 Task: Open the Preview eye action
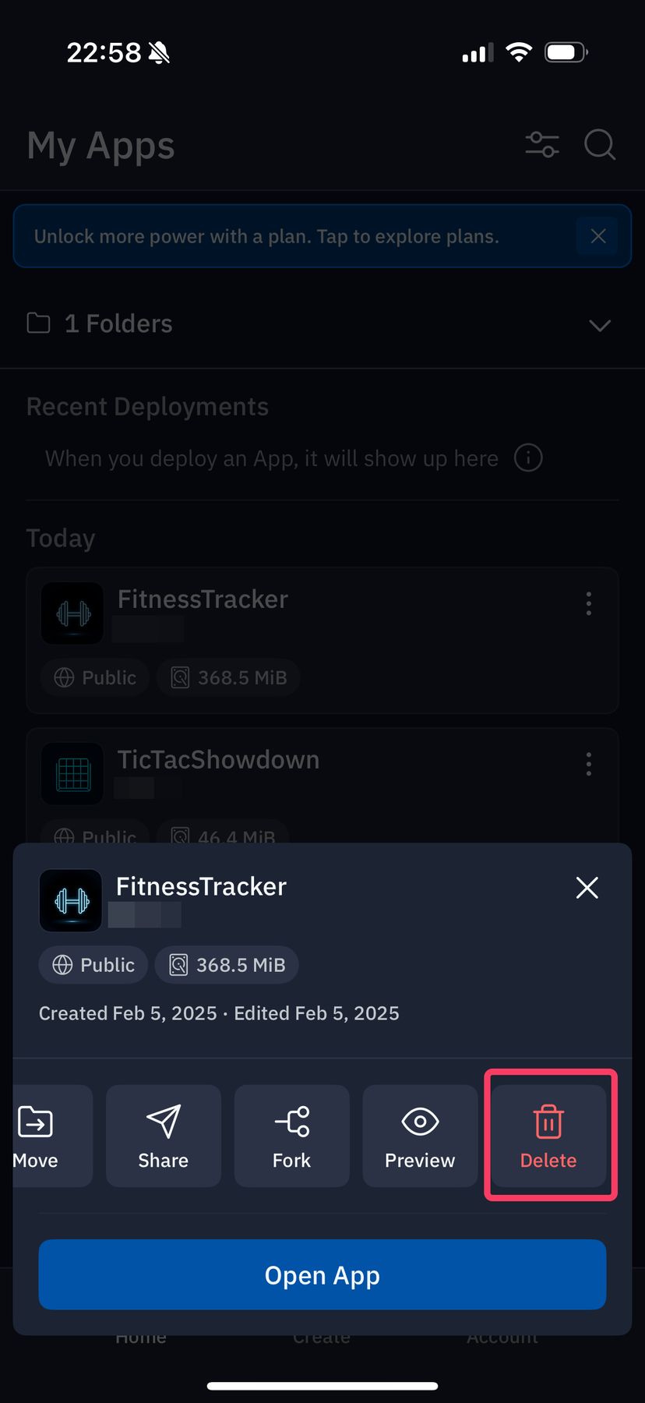pyautogui.click(x=420, y=1136)
